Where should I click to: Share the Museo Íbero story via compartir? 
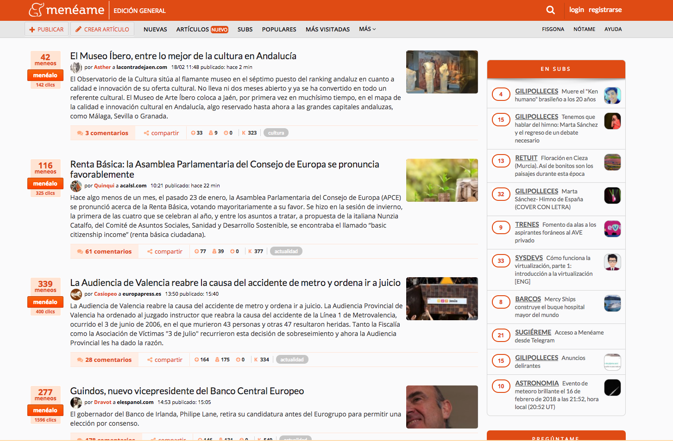pos(161,133)
